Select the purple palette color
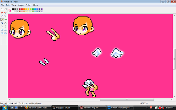Image resolution: width=176 pixels, height=110 pixels. click(42, 9)
